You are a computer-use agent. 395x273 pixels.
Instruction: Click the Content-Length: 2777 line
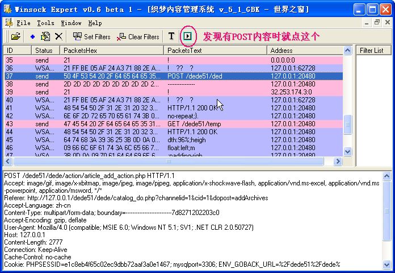point(33,242)
